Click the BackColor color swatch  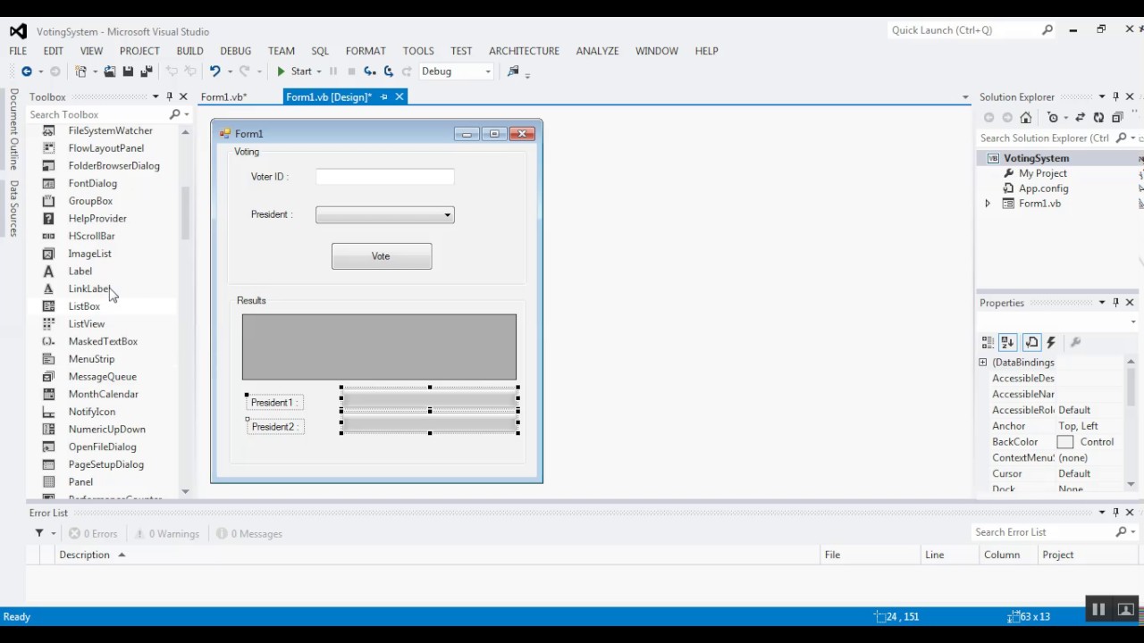[1064, 442]
